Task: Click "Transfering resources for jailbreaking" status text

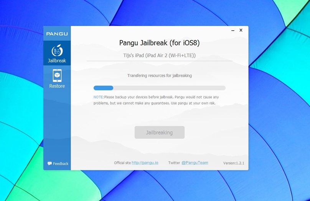Action: [x=160, y=75]
